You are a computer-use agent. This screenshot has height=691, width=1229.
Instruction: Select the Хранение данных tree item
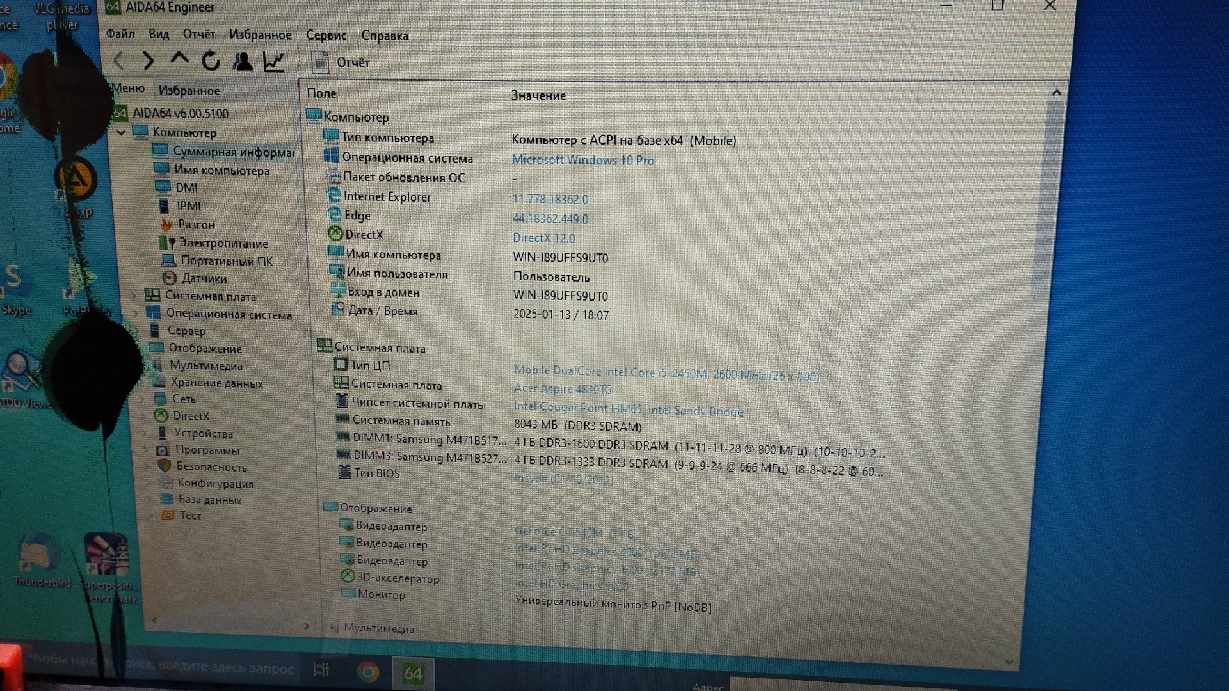(x=209, y=383)
